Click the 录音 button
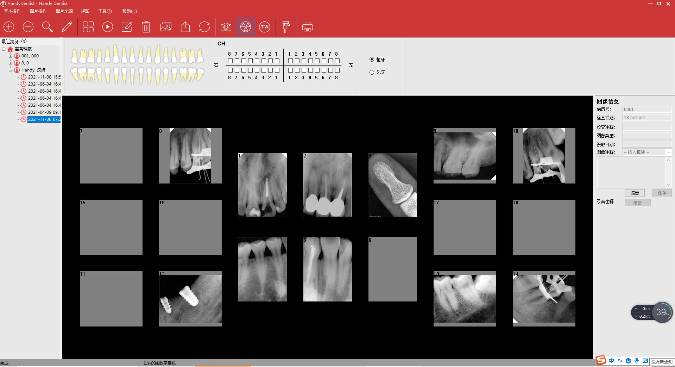The width and height of the screenshot is (675, 367). click(638, 203)
